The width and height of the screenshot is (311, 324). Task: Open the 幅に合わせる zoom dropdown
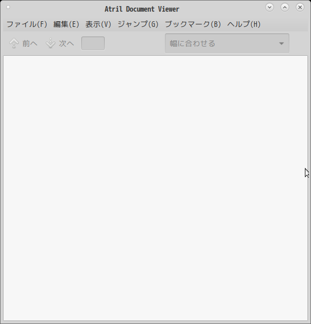coord(227,44)
